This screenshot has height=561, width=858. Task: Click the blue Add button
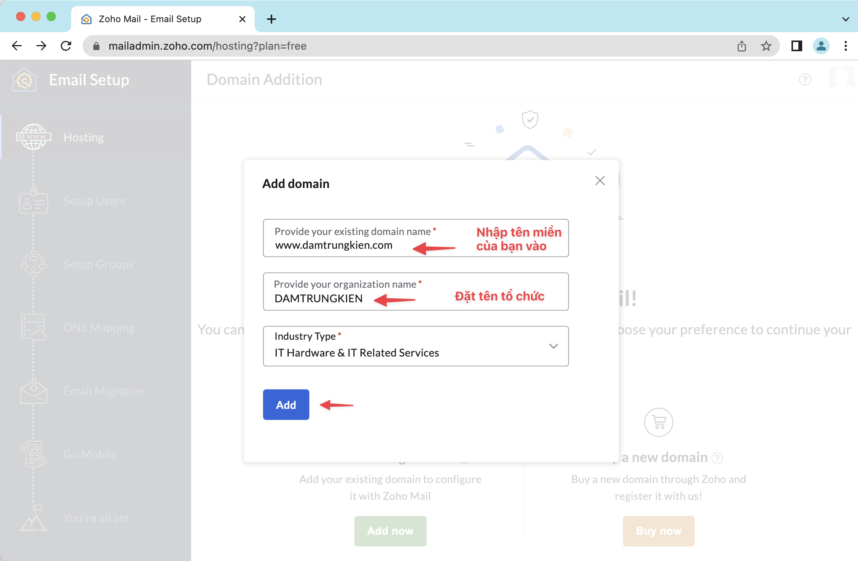click(286, 405)
